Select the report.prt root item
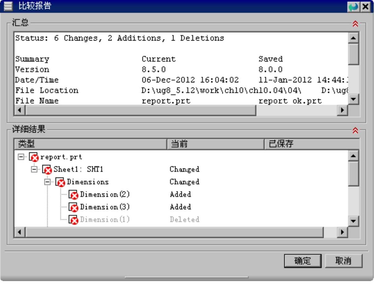The image size is (374, 286). (61, 157)
